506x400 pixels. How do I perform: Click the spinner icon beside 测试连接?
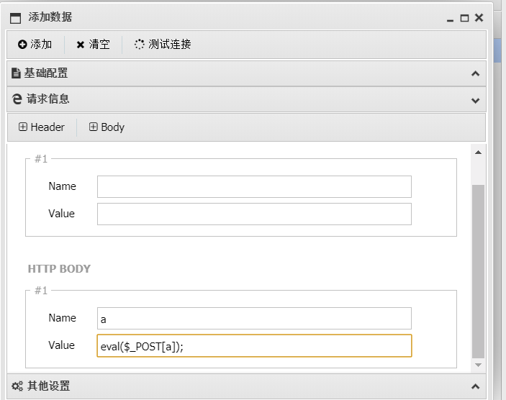point(140,44)
